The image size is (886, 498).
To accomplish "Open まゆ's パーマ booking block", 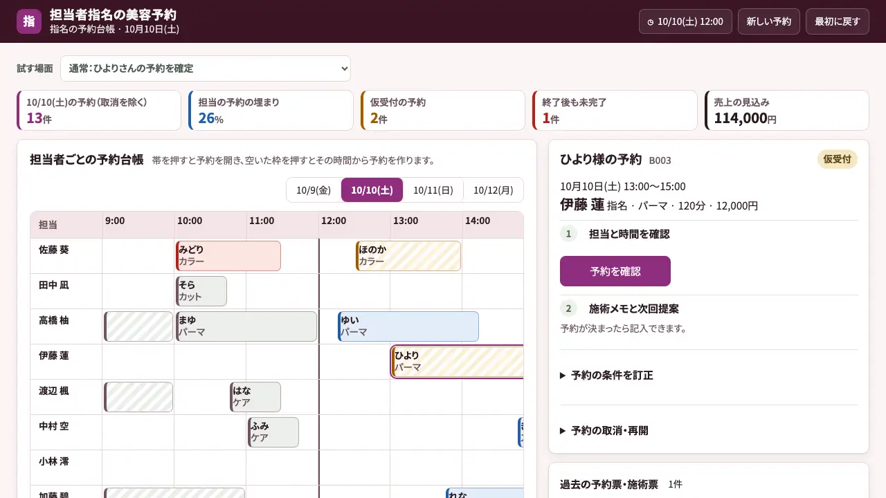I will click(246, 326).
